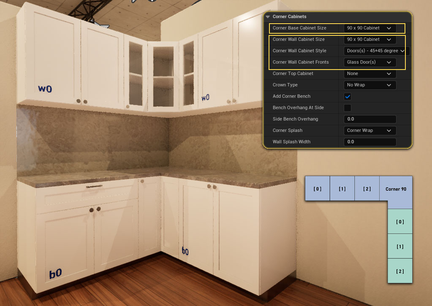
Task: Open Corner Splash dropdown
Action: click(x=370, y=131)
